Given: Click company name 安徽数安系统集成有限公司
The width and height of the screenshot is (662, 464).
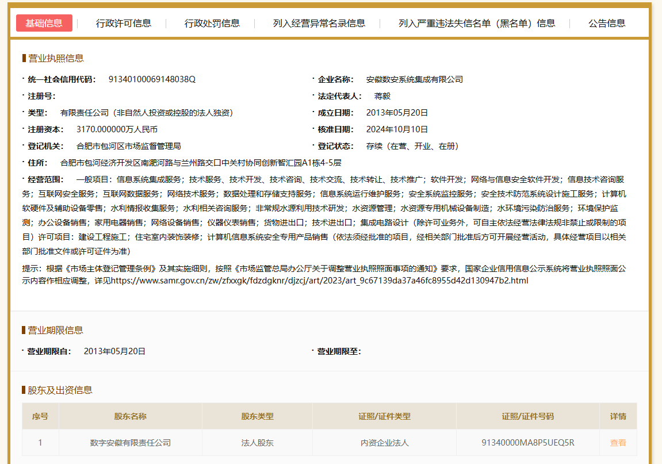Looking at the screenshot, I should [x=415, y=79].
